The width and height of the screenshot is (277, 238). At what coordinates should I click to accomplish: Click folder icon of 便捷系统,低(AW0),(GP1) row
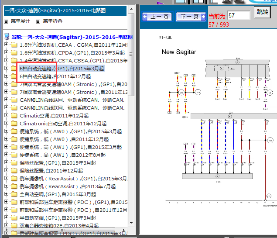click(14, 131)
